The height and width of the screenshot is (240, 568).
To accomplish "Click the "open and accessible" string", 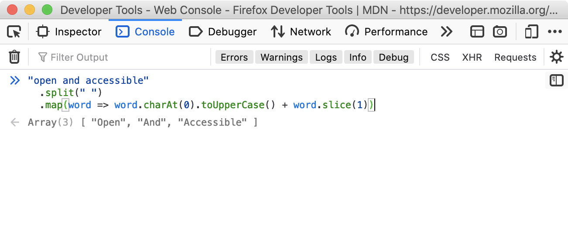I will pos(89,80).
